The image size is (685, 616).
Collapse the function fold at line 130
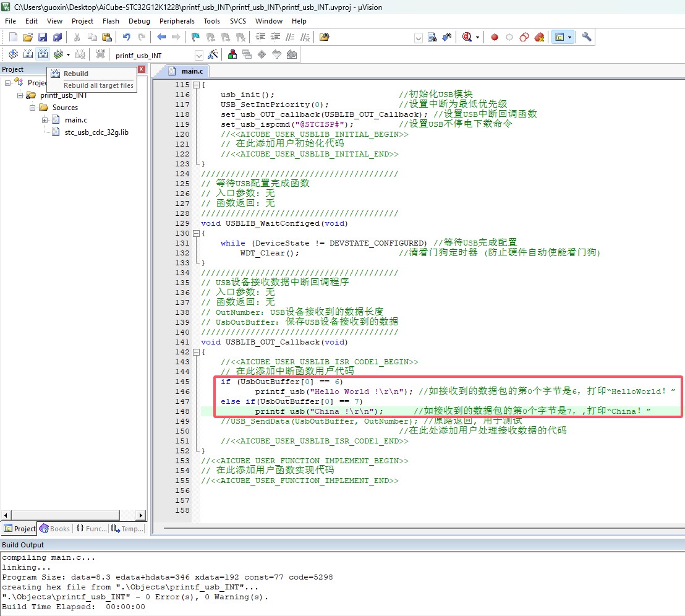pyautogui.click(x=196, y=233)
